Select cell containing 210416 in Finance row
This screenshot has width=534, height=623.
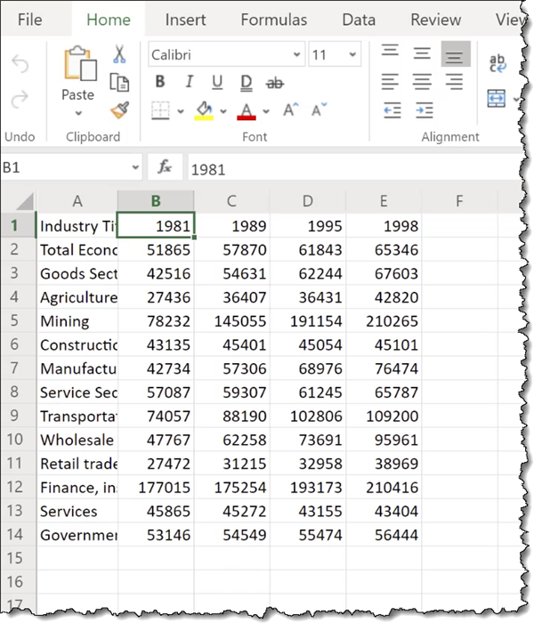(384, 487)
